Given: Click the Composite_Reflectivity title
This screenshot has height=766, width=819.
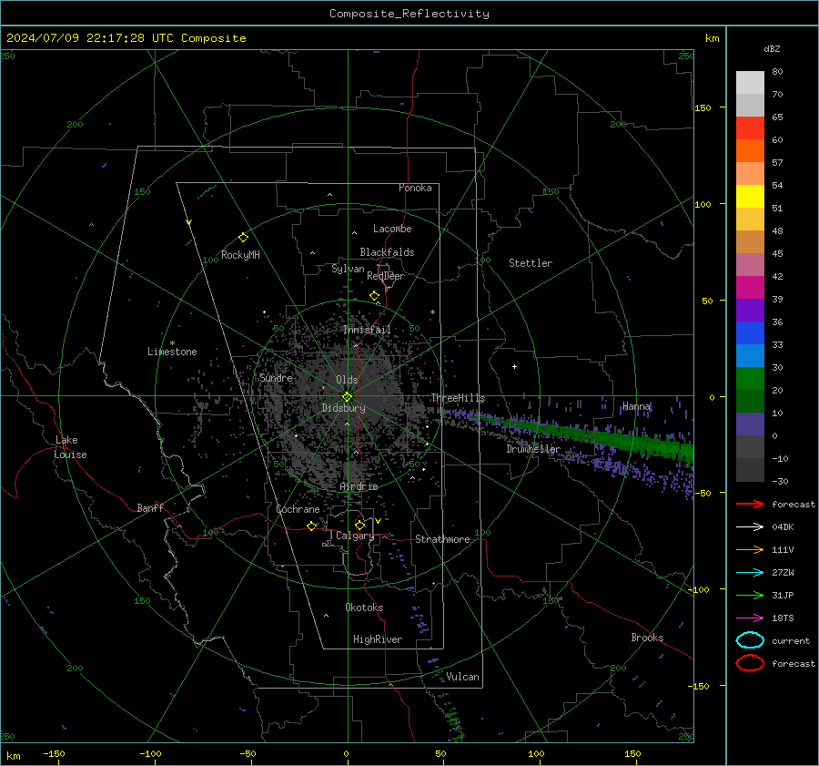Looking at the screenshot, I should coord(409,14).
